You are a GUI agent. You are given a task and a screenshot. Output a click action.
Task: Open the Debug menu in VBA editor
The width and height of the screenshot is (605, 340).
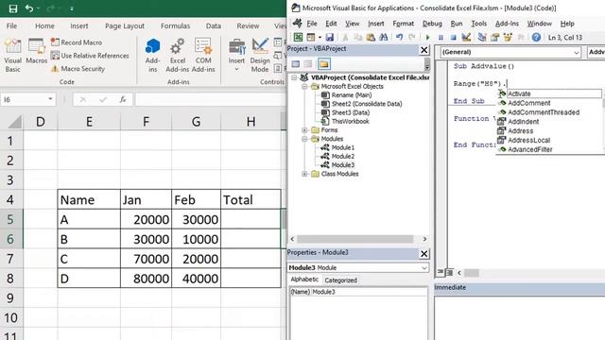432,24
